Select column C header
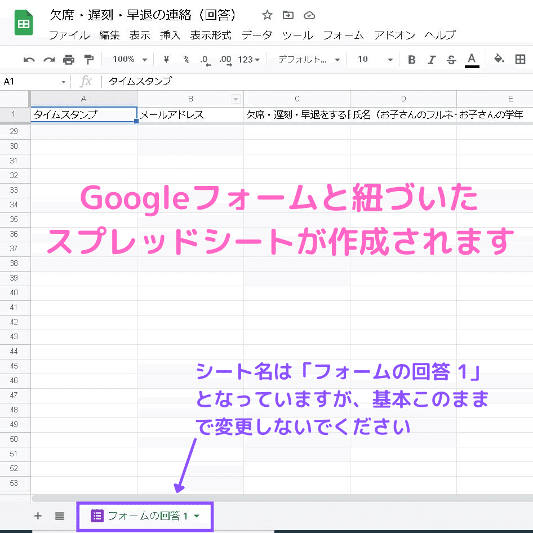Viewport: 533px width, 533px height. tap(297, 99)
